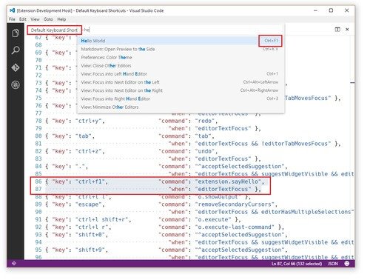Click the git status icon in status bar

click(14, 264)
